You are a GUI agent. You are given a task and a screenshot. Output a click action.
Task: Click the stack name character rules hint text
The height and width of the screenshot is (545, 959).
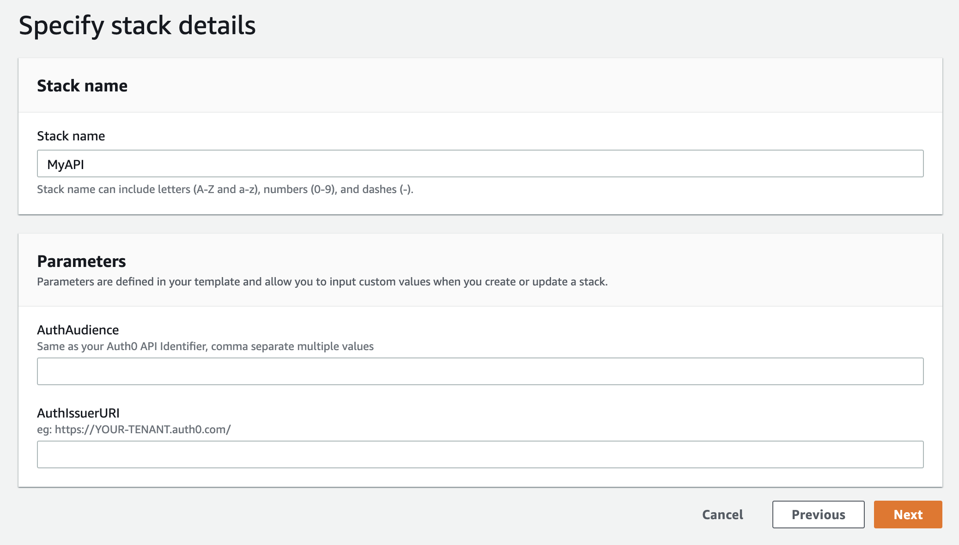[x=225, y=189]
